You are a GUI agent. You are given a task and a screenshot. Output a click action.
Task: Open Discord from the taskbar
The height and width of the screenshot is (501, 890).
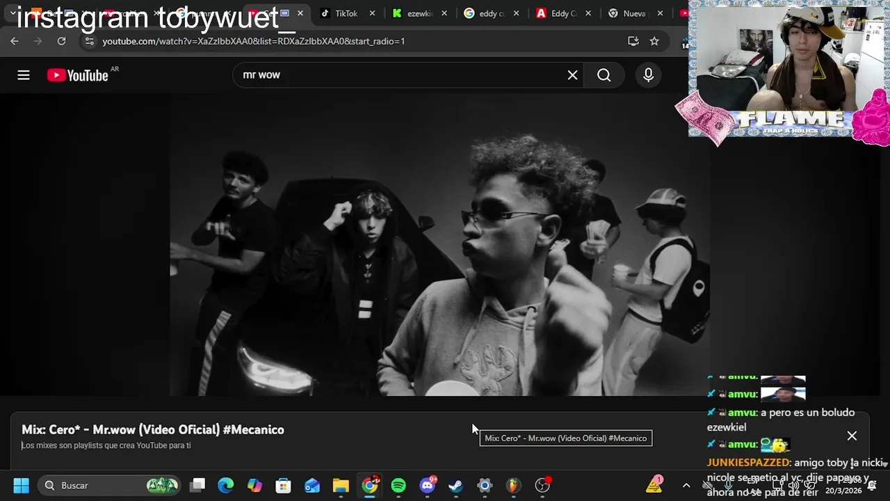click(427, 486)
